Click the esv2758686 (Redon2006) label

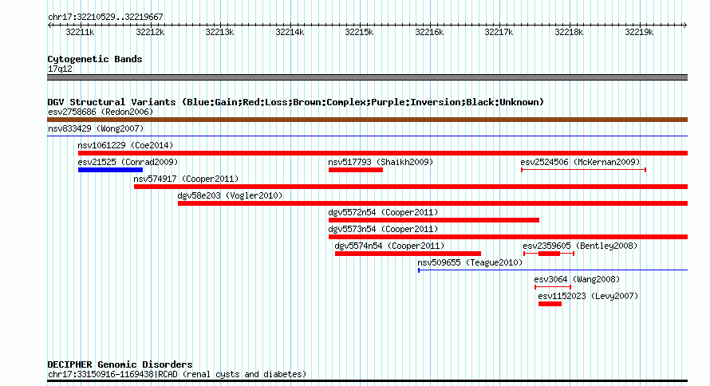(101, 112)
